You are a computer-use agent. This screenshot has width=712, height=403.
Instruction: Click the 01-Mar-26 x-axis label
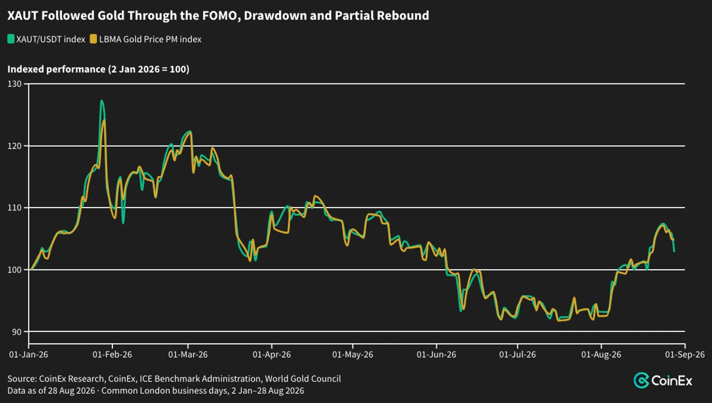[188, 355]
